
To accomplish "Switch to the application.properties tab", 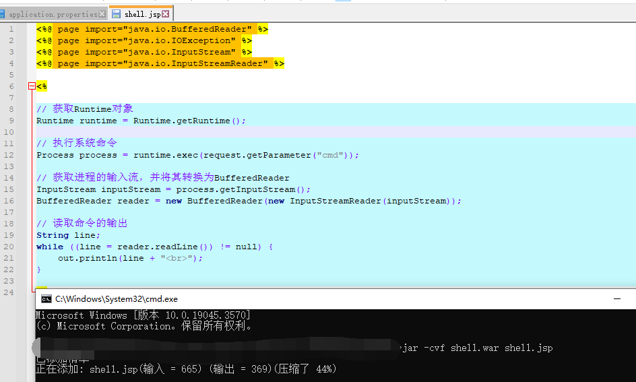I will click(53, 14).
